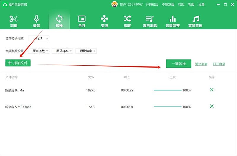Click username 用户125379067
The height and width of the screenshot is (156, 237).
pyautogui.click(x=131, y=4)
